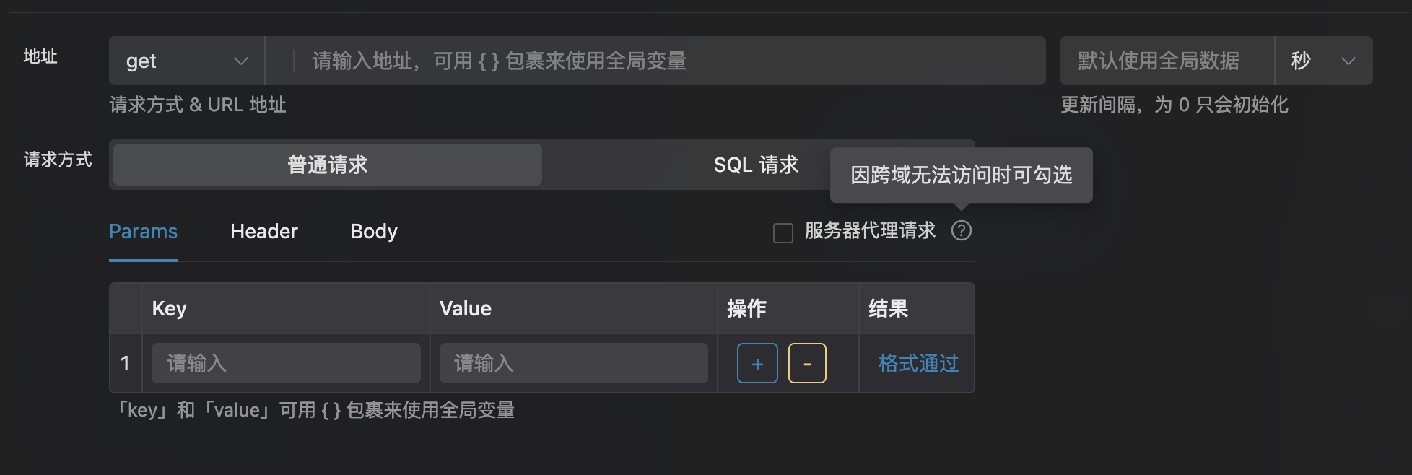Click chevron arrow beside get method
The width and height of the screenshot is (1412, 475).
pos(241,61)
